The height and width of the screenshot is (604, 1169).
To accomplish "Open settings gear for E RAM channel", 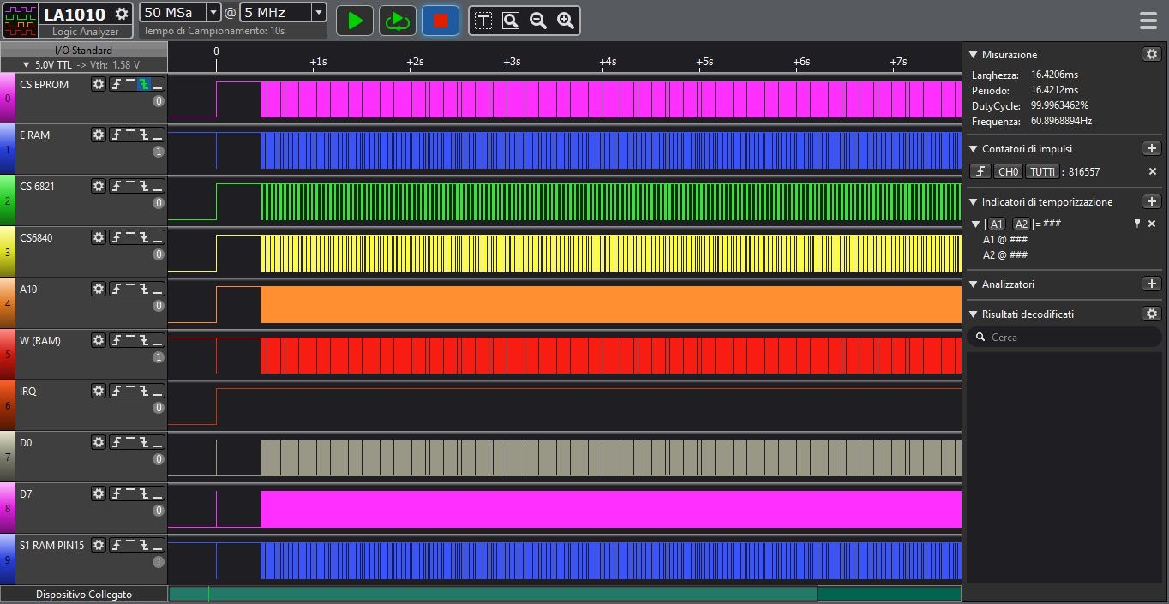I will coord(99,135).
